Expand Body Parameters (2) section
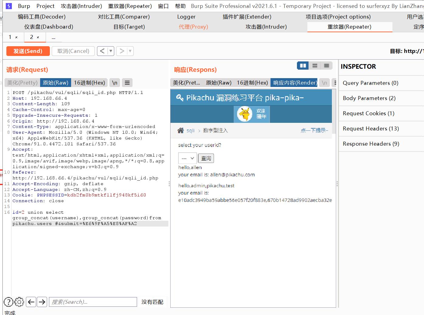 pyautogui.click(x=381, y=98)
